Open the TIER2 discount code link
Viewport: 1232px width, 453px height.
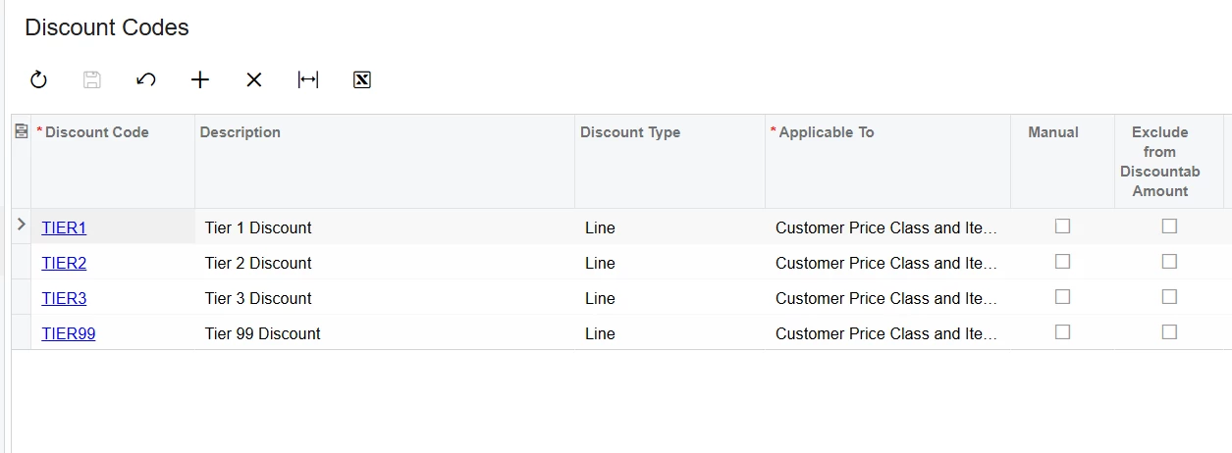[64, 263]
